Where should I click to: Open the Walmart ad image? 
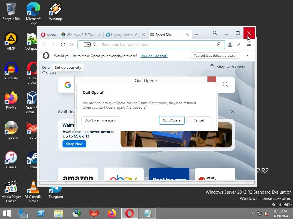176,139
